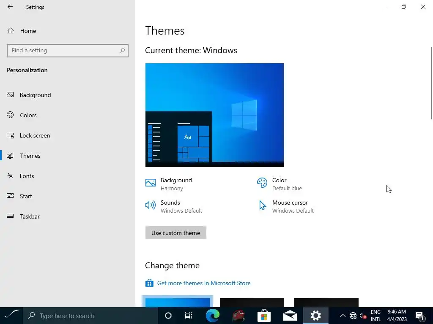This screenshot has height=324, width=433.
Task: Open Microsoft Store from the taskbar
Action: tap(264, 316)
